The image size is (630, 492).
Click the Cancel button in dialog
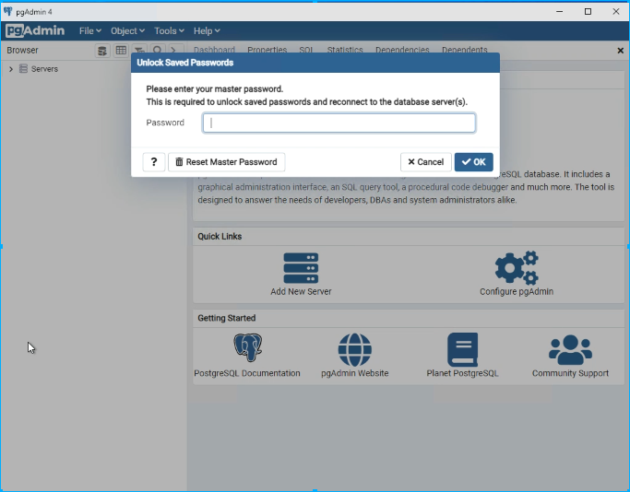pyautogui.click(x=426, y=162)
